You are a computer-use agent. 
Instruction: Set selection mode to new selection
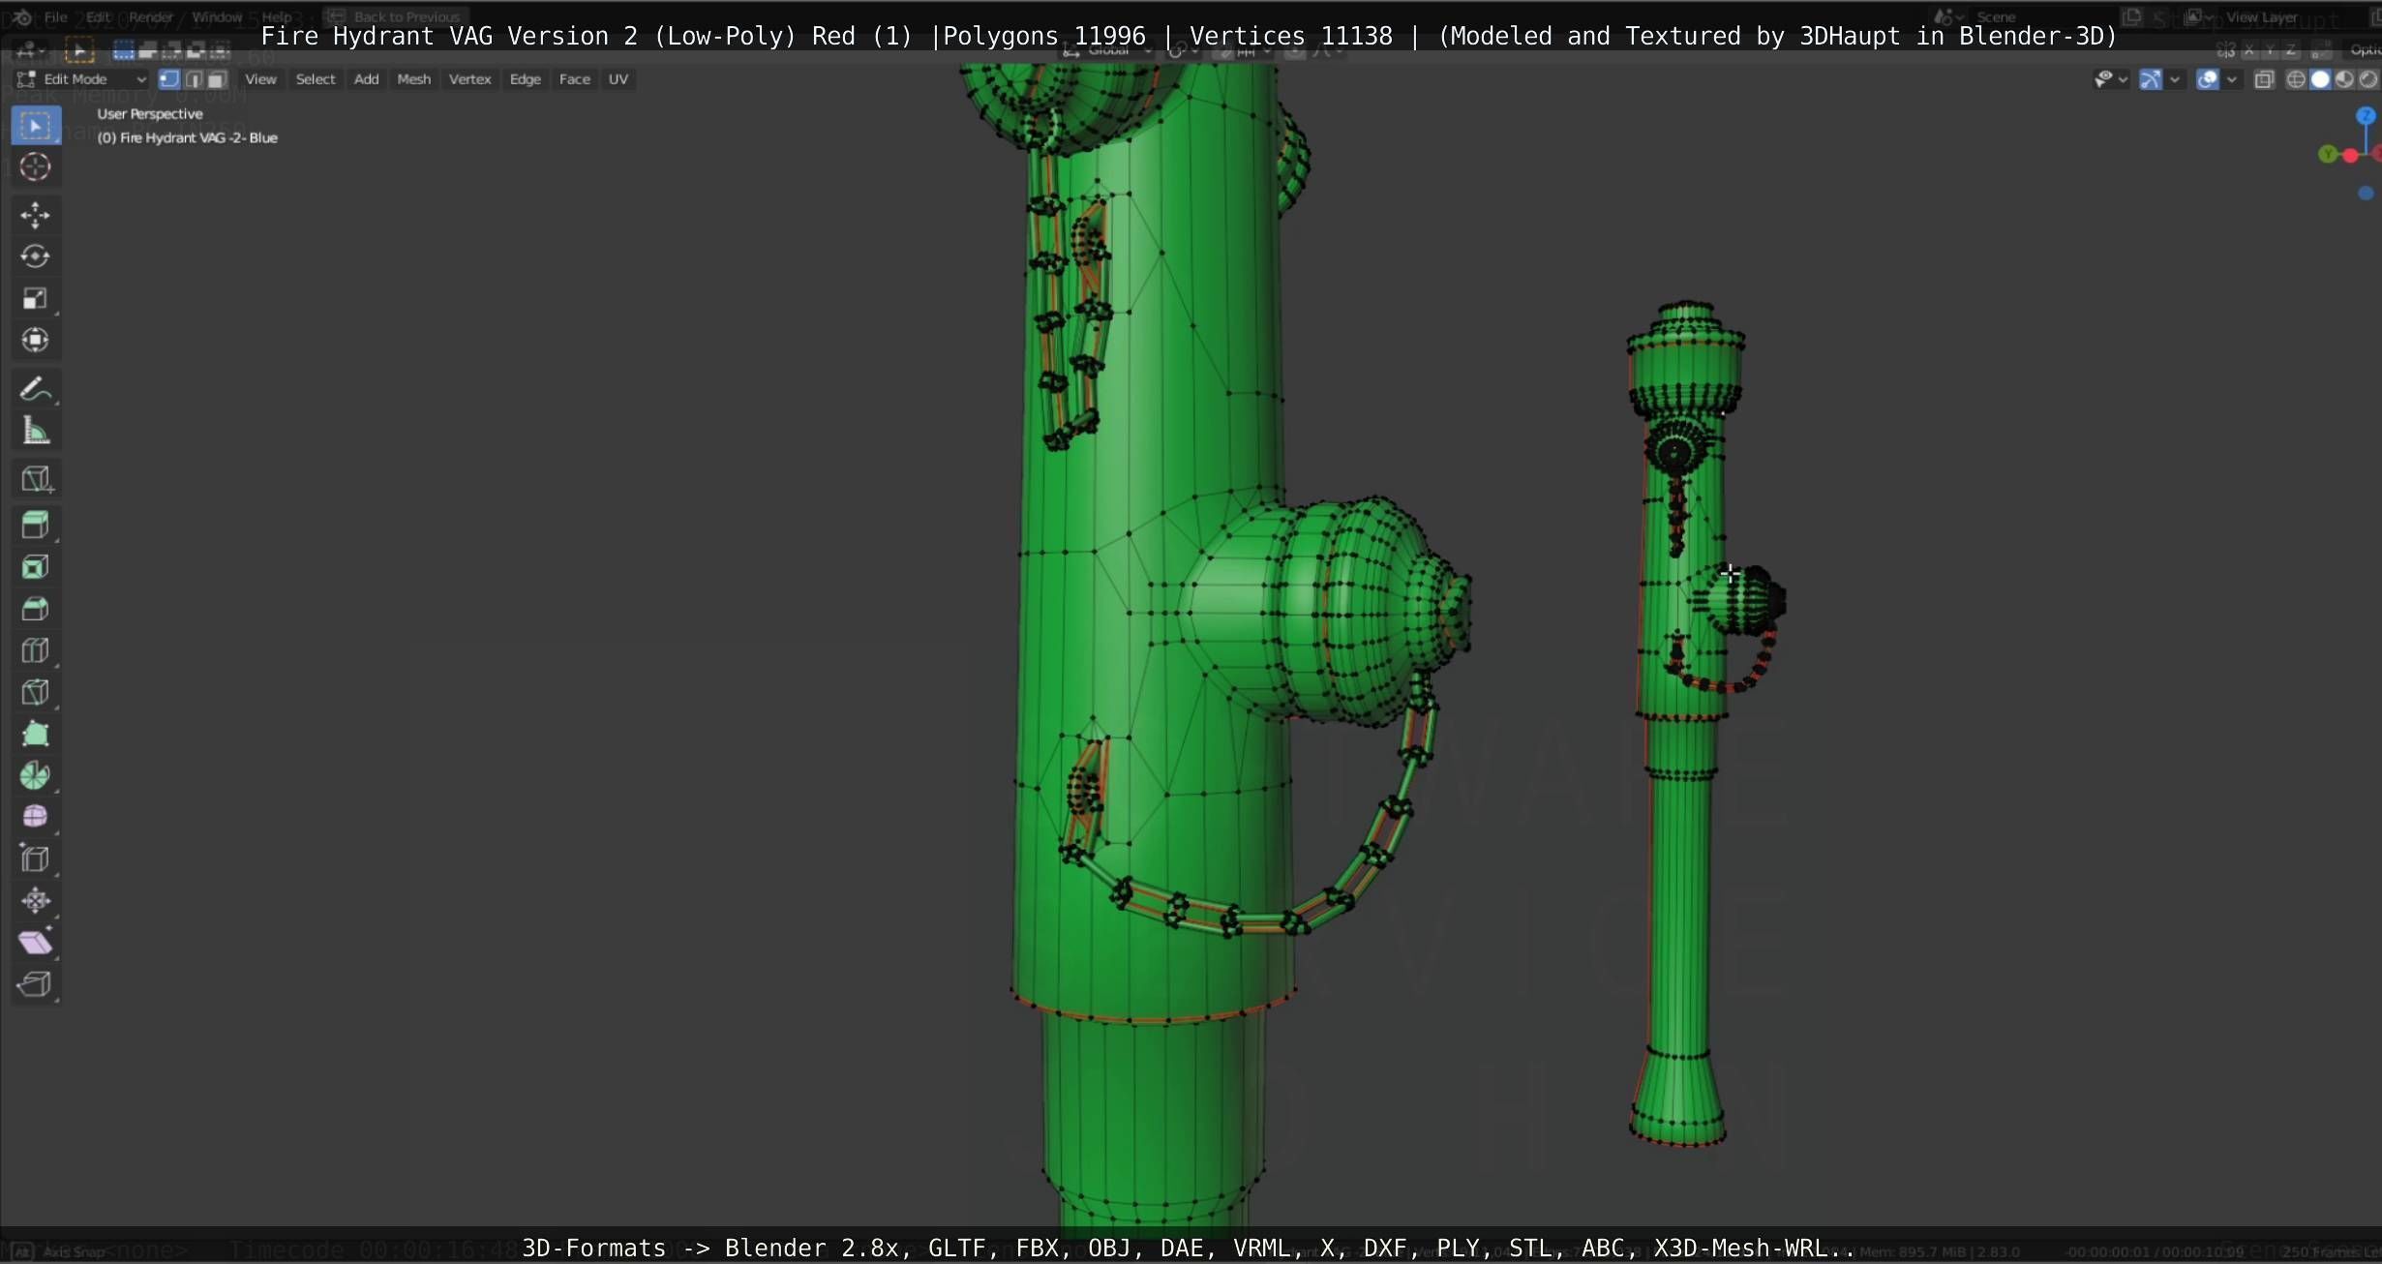[124, 50]
